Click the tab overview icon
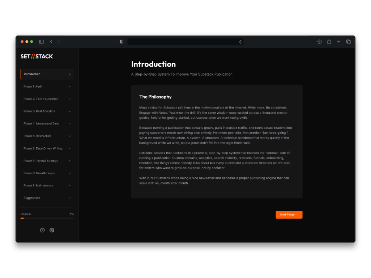Screen dimensions: 371x278 [x=348, y=41]
